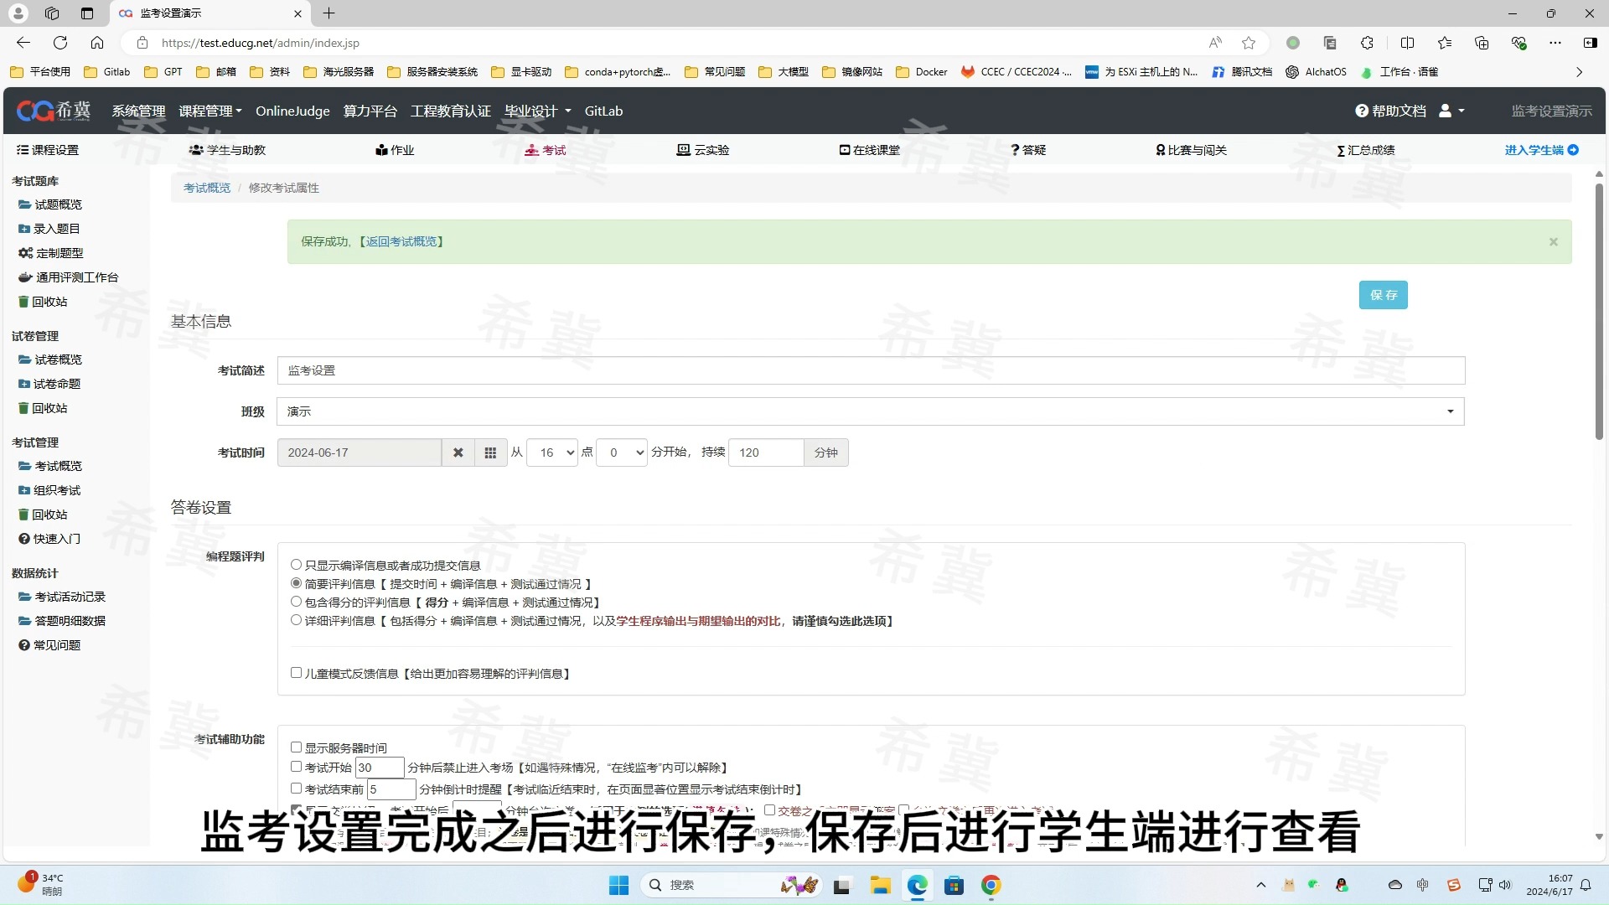Open 常见问题 in sidebar

point(49,645)
